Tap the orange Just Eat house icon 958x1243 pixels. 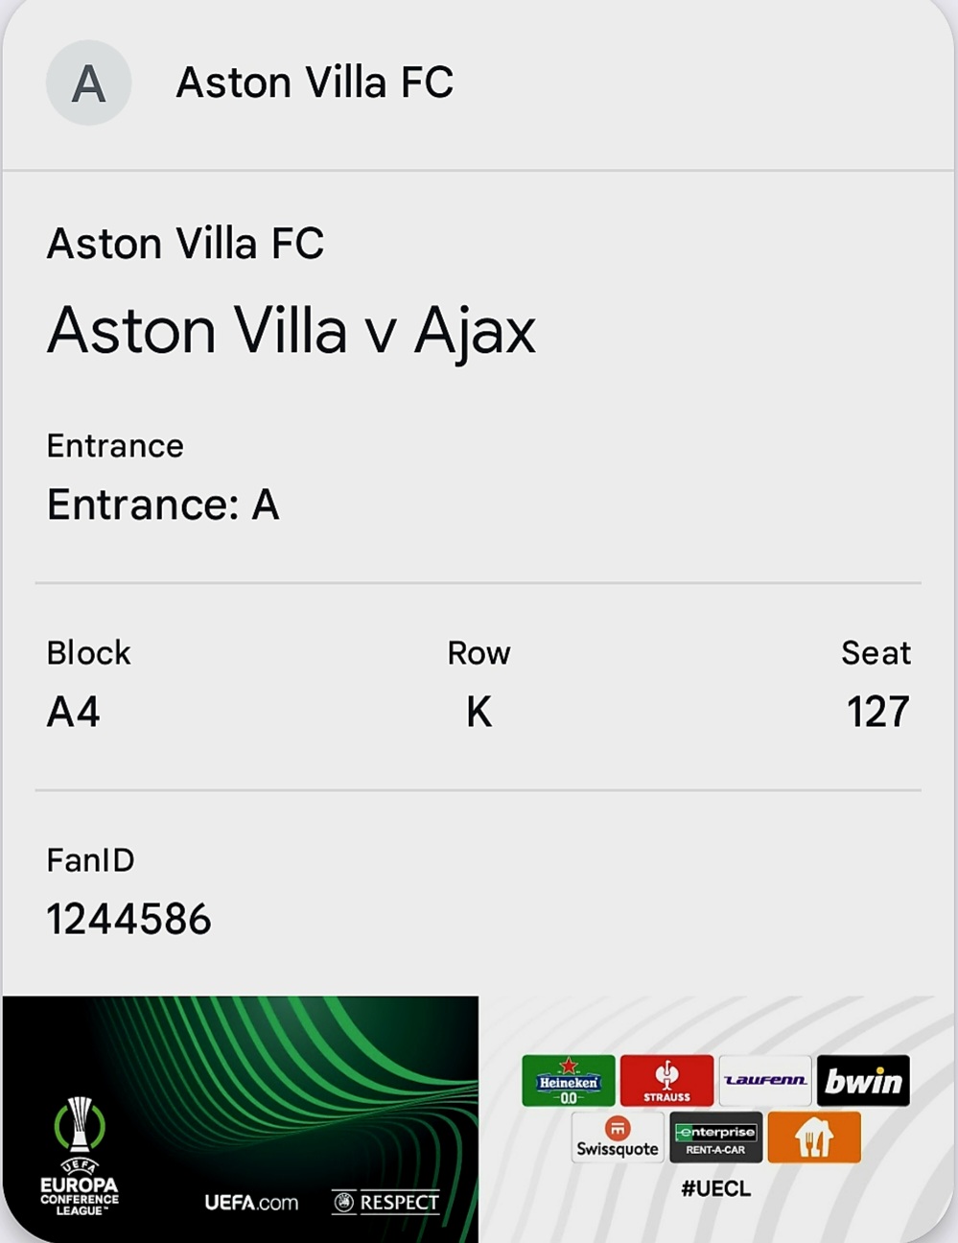814,1137
